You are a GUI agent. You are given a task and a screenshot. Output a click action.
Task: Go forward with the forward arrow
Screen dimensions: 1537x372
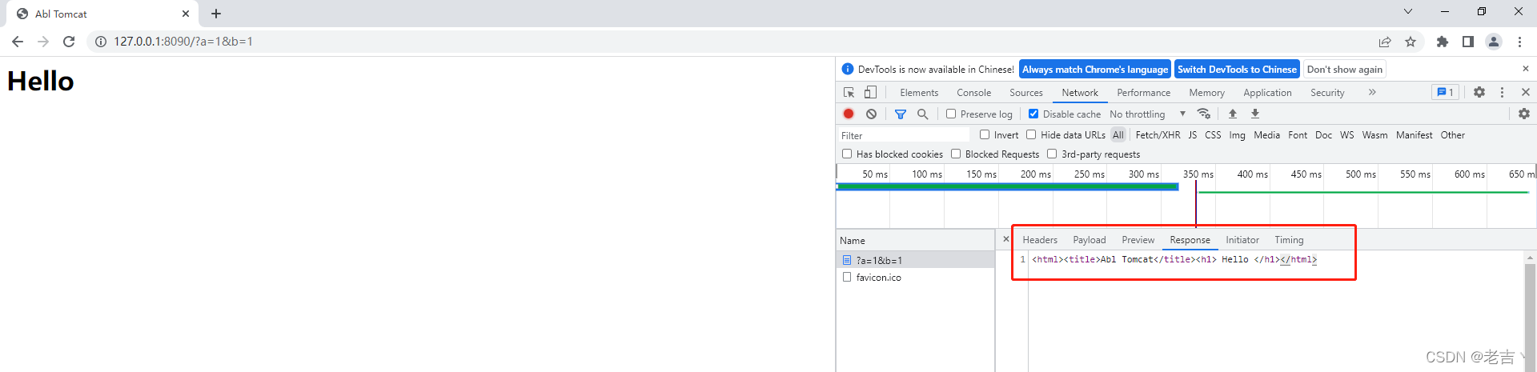[x=43, y=42]
